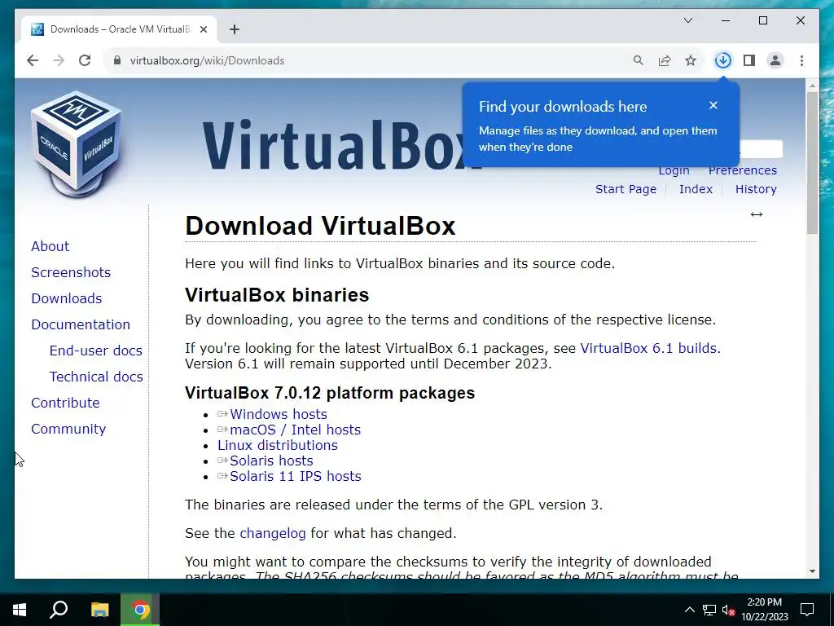This screenshot has height=626, width=834.
Task: Click the muted volume tray icon
Action: 728,610
